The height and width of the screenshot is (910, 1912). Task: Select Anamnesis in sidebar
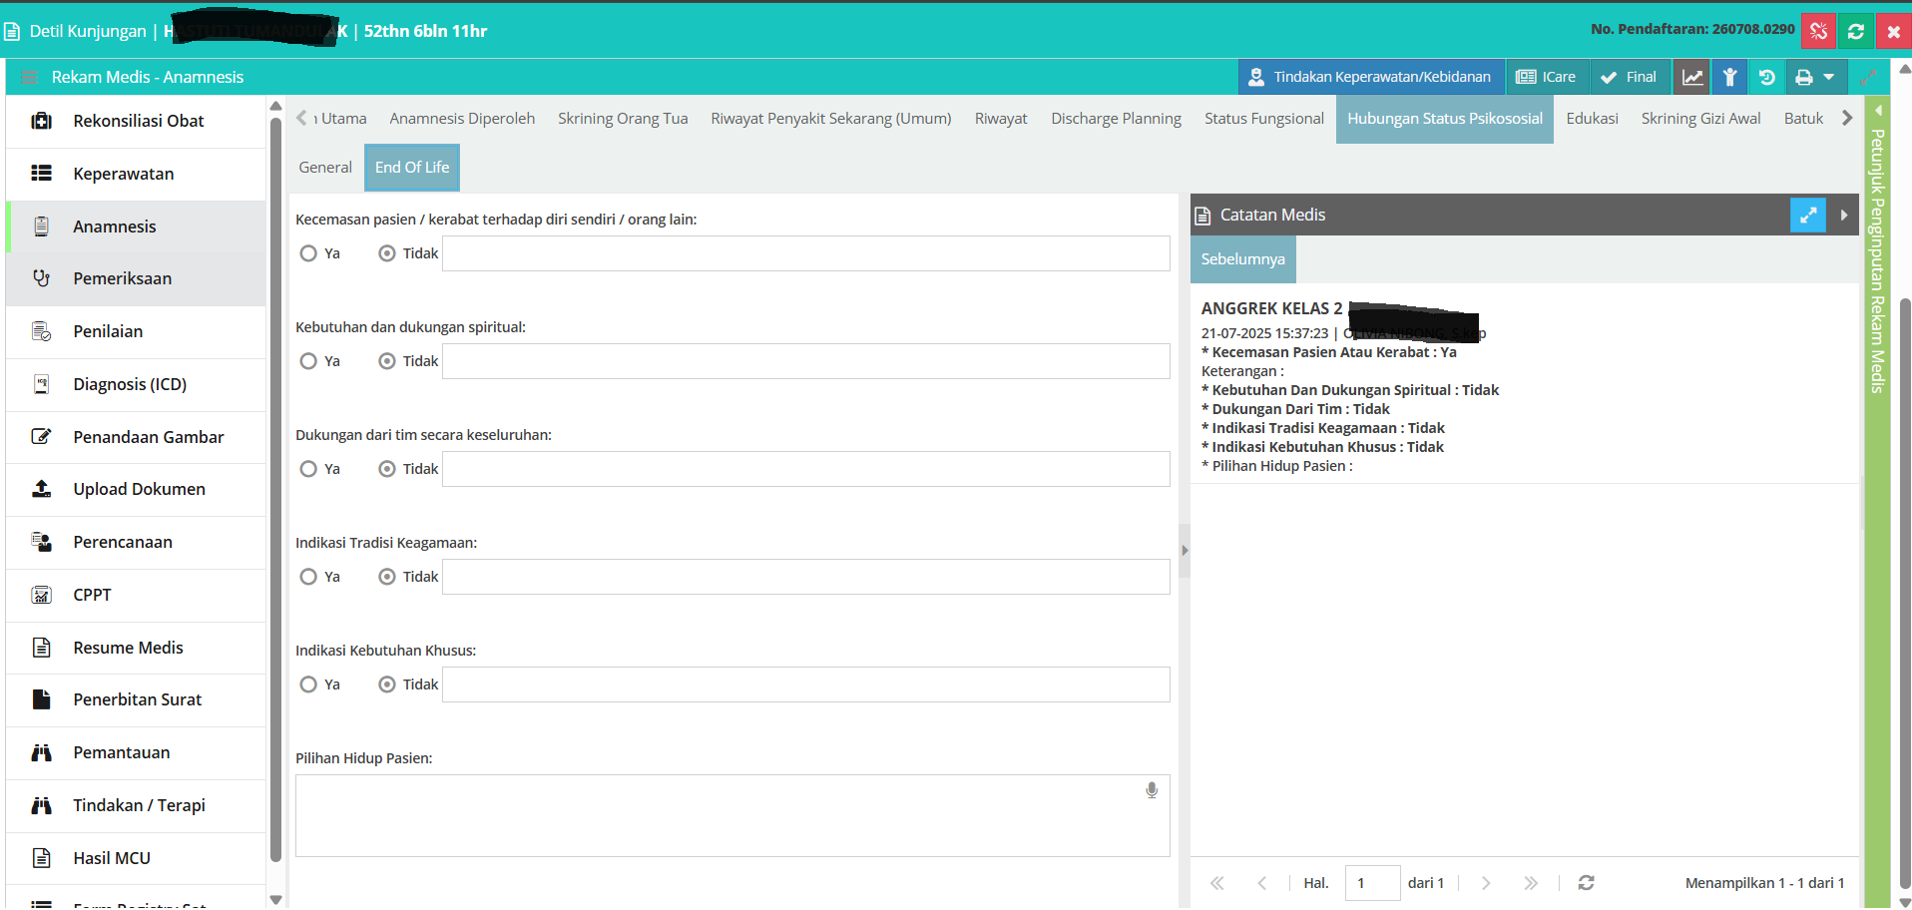[137, 227]
